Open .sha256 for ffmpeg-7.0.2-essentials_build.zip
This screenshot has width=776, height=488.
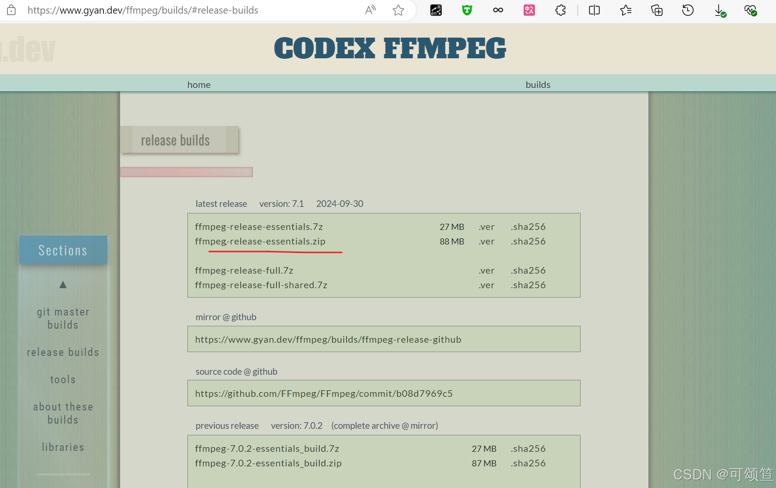point(528,463)
